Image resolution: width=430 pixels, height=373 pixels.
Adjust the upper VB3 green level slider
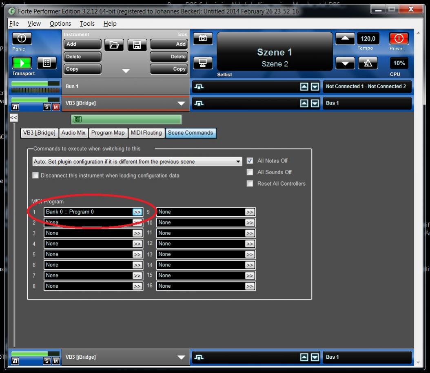tap(35, 100)
